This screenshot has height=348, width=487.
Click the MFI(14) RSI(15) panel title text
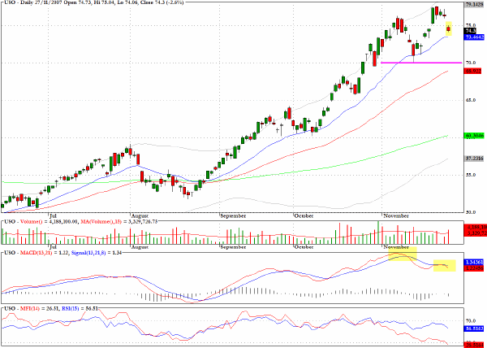[51, 308]
